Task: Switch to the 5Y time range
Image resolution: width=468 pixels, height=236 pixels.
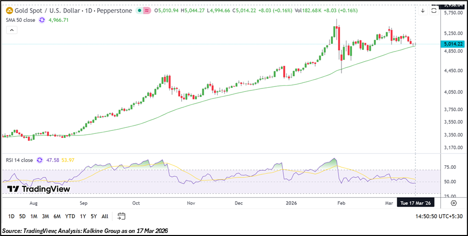Action: (93, 216)
